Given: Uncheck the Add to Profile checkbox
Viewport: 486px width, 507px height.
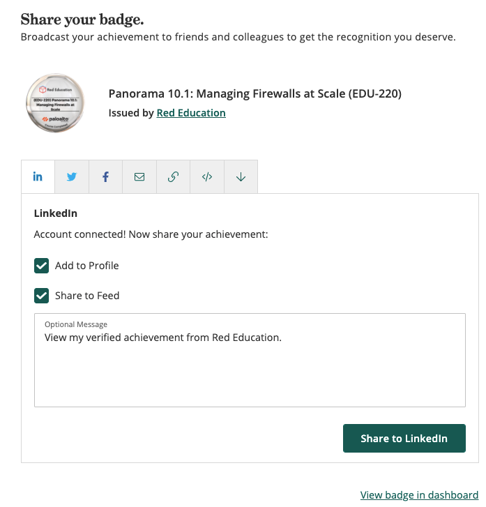Looking at the screenshot, I should [x=42, y=266].
